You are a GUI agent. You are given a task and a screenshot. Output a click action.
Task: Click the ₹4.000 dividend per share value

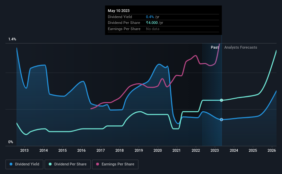pyautogui.click(x=152, y=23)
